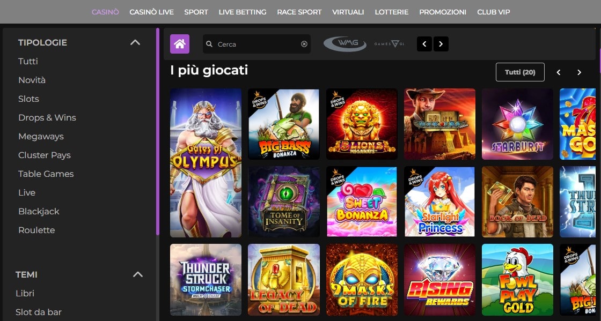Open the Lotterie section
601x321 pixels.
pyautogui.click(x=391, y=12)
